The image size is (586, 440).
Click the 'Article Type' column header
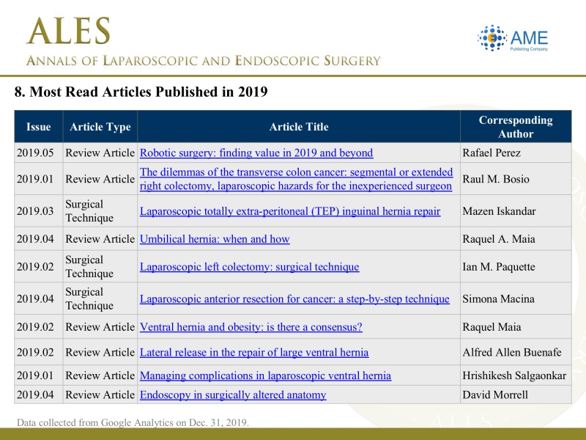point(100,127)
